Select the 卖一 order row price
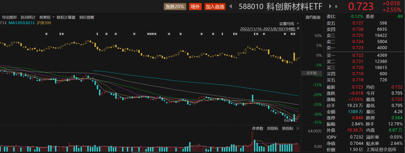The width and height of the screenshot is (405, 153). pyautogui.click(x=358, y=48)
